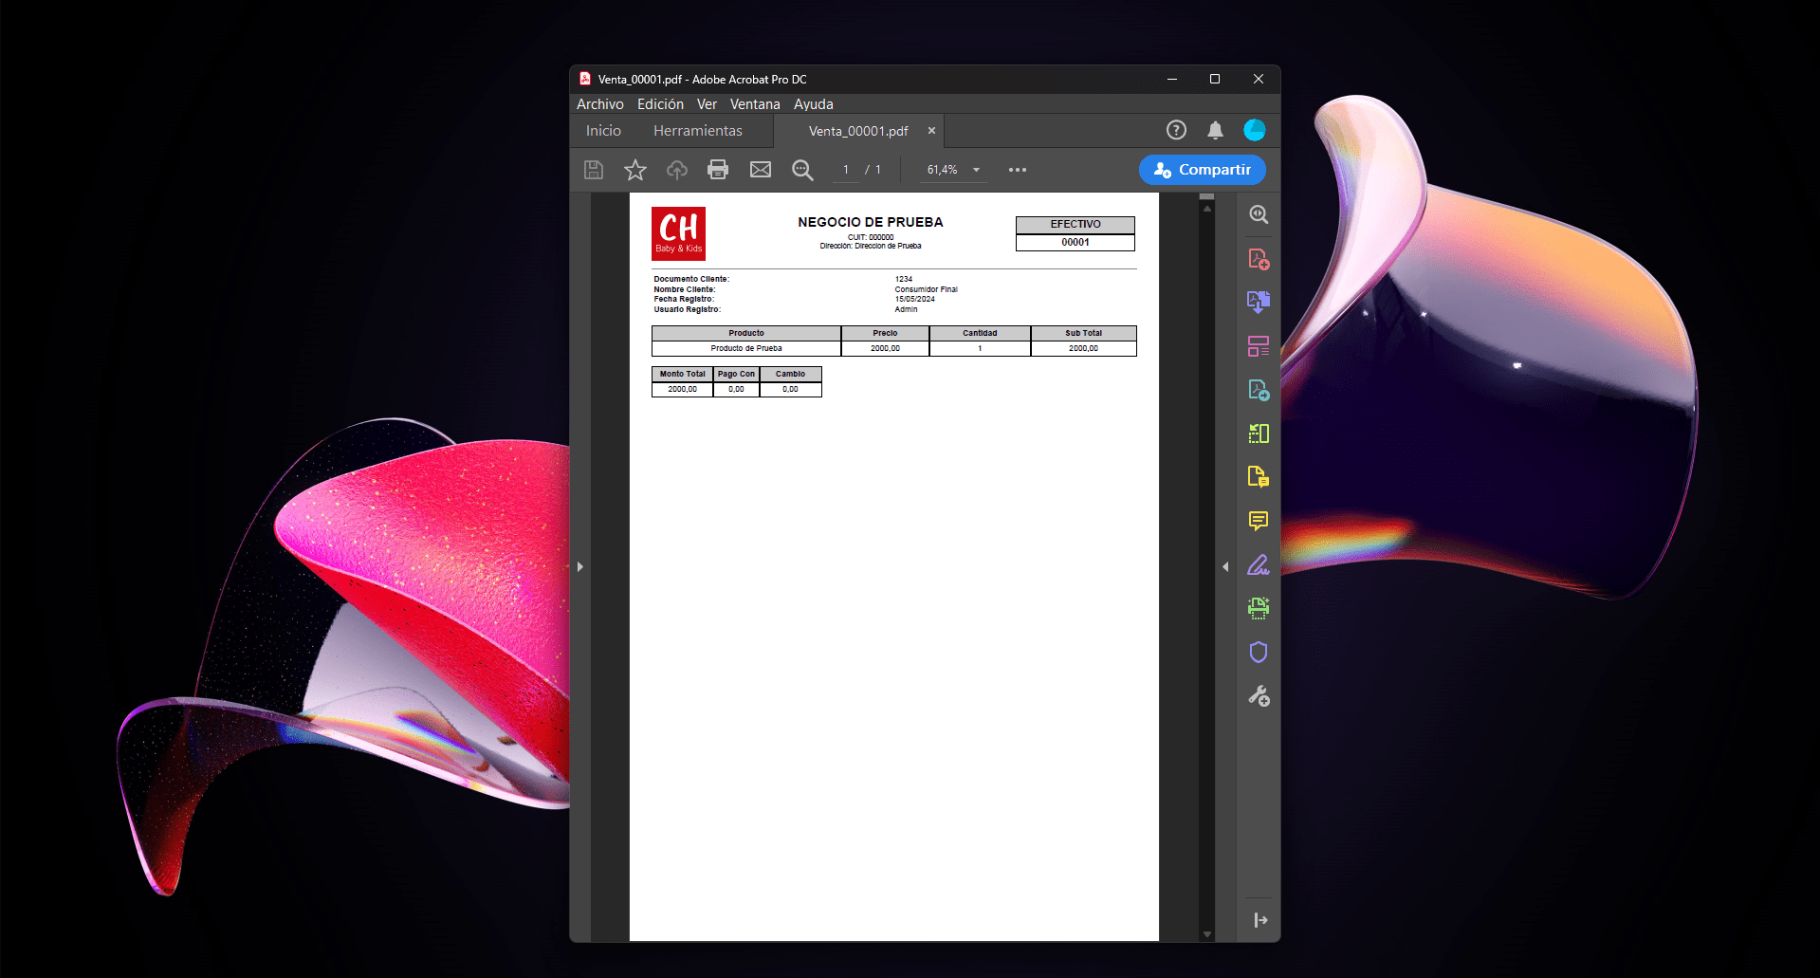Viewport: 1820px width, 978px height.
Task: Add file to favorites with star icon
Action: coord(635,170)
